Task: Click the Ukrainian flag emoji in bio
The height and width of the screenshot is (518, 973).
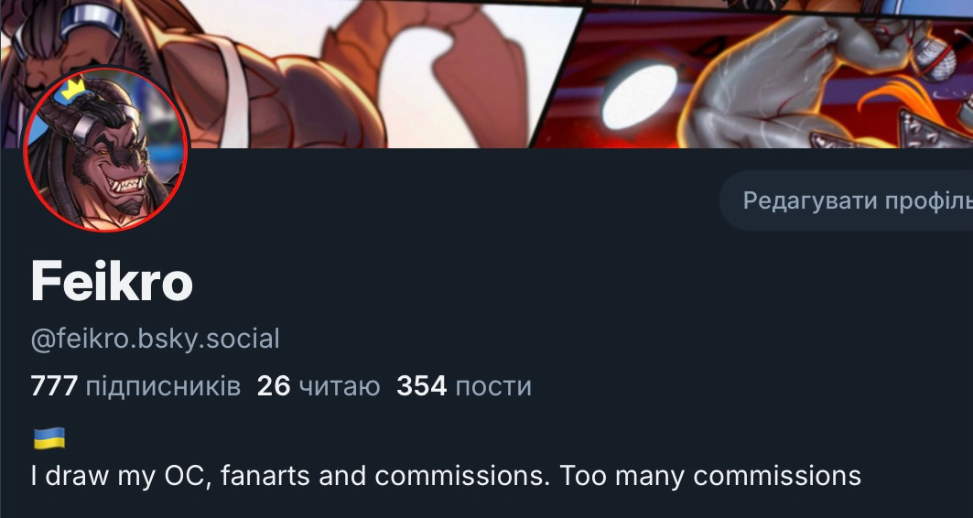Action: pyautogui.click(x=49, y=438)
